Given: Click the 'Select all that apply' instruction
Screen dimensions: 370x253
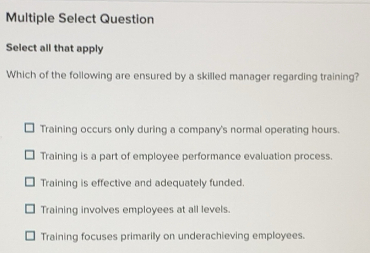Looking at the screenshot, I should [x=54, y=48].
